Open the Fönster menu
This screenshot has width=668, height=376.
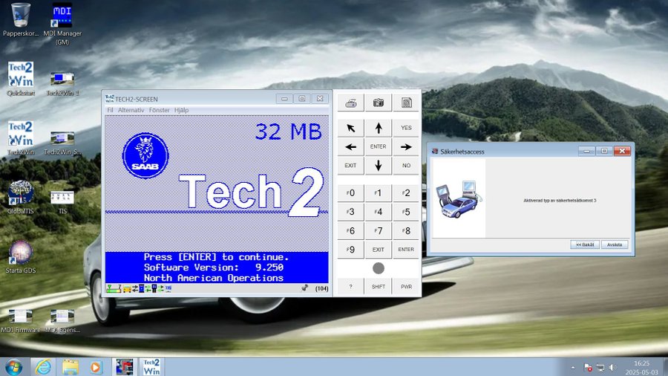coord(159,110)
